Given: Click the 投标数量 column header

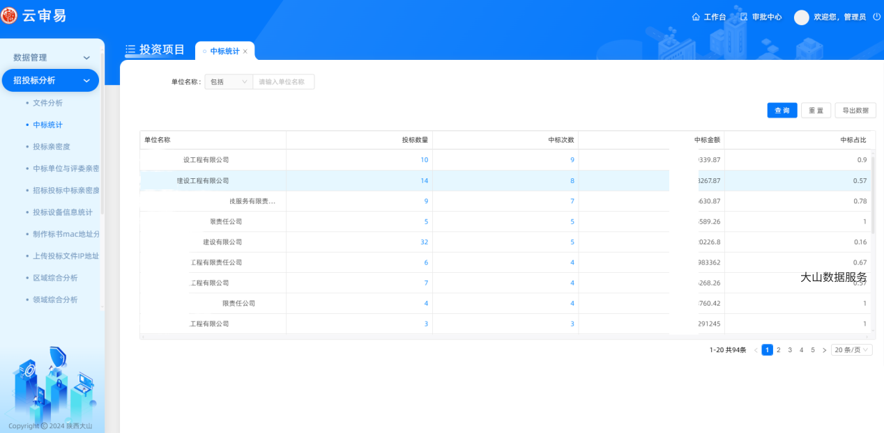Looking at the screenshot, I should [x=360, y=140].
